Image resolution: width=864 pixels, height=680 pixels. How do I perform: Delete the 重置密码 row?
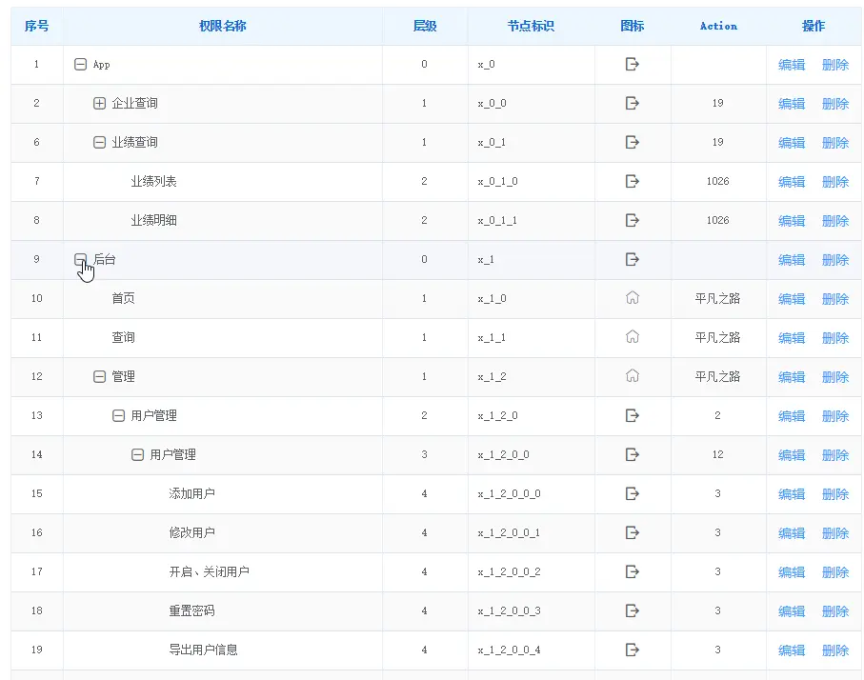click(835, 612)
